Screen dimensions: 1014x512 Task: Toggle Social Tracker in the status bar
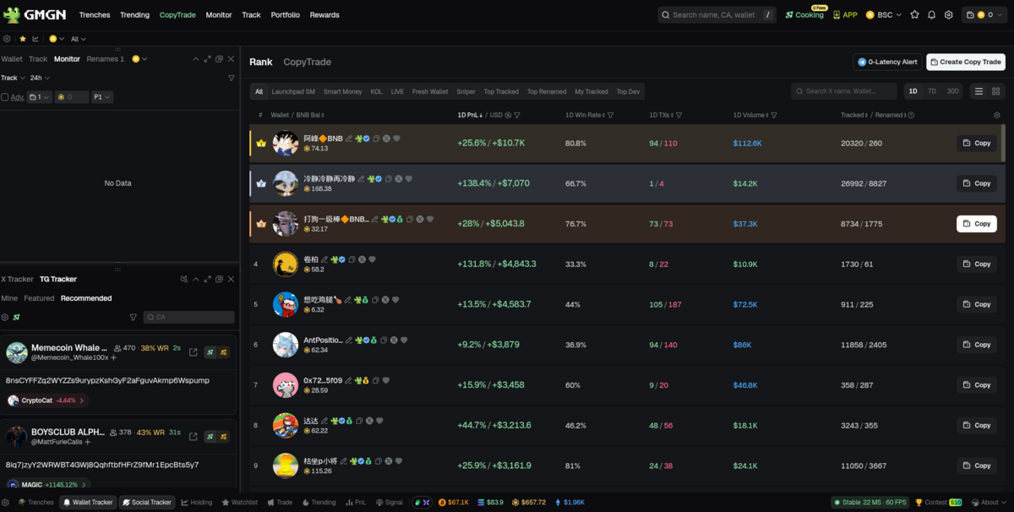pos(147,502)
